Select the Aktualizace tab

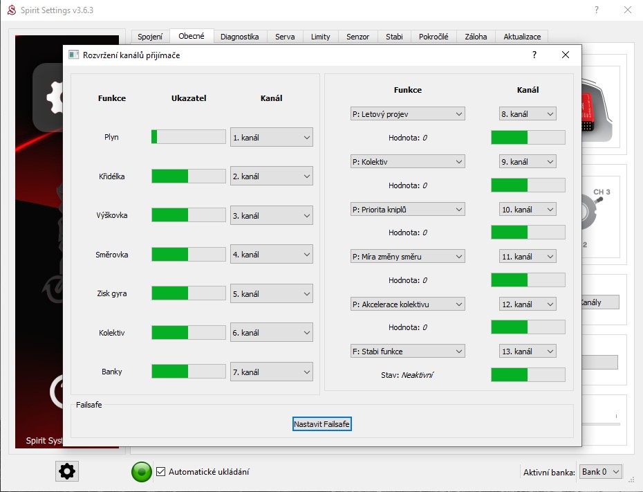click(522, 37)
